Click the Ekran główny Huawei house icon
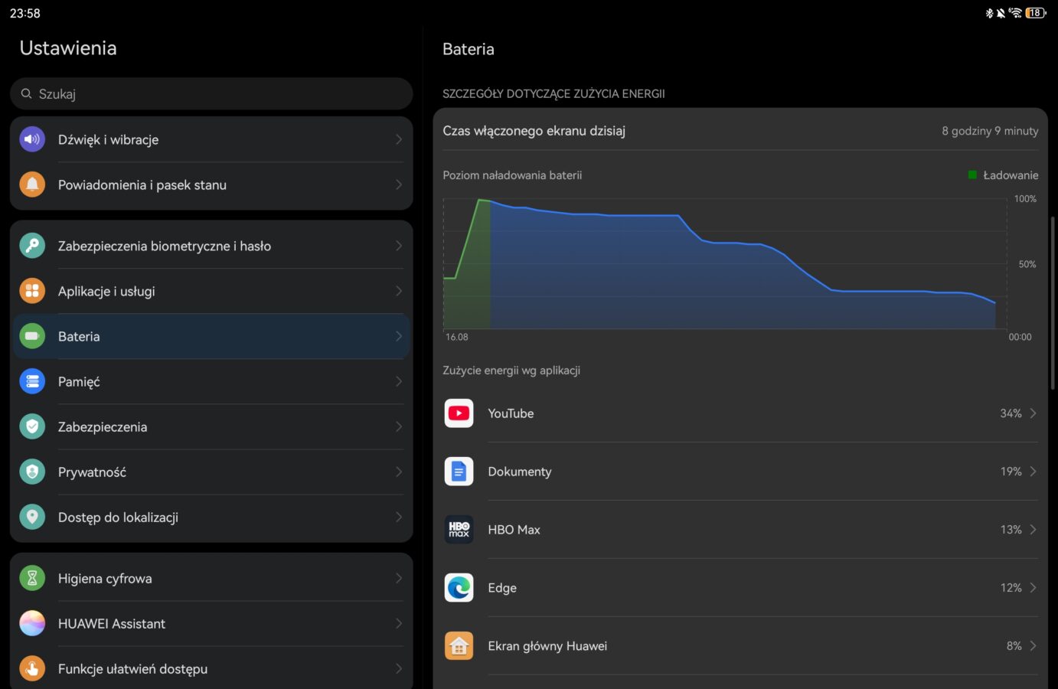 tap(459, 646)
